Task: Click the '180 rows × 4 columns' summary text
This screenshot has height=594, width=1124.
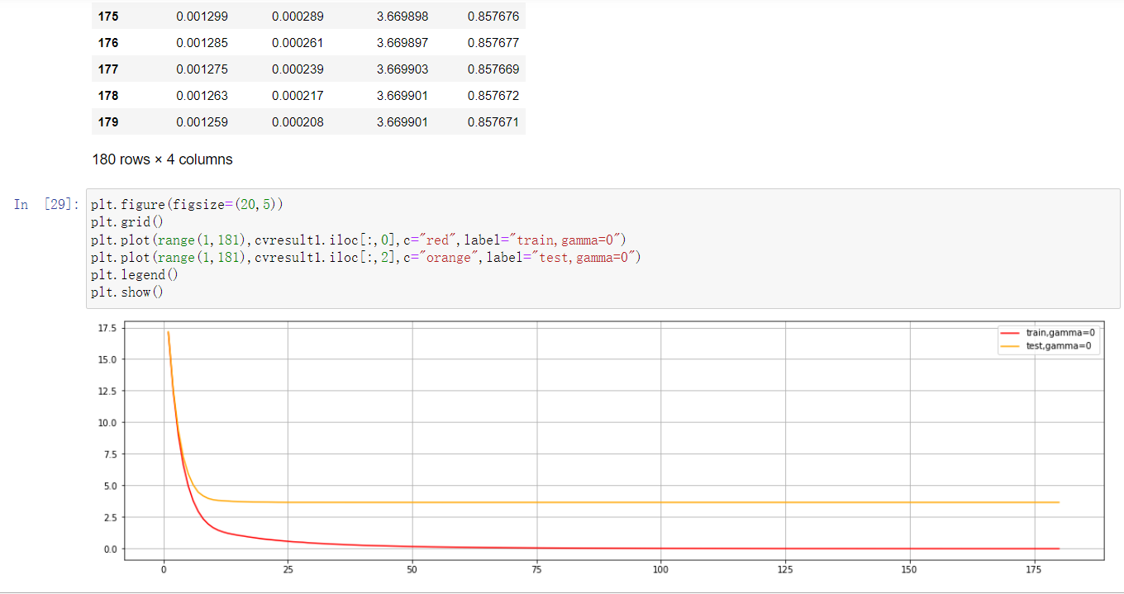Action: [x=162, y=159]
